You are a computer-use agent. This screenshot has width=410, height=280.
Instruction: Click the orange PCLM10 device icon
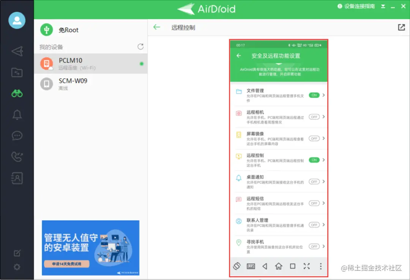tap(47, 63)
